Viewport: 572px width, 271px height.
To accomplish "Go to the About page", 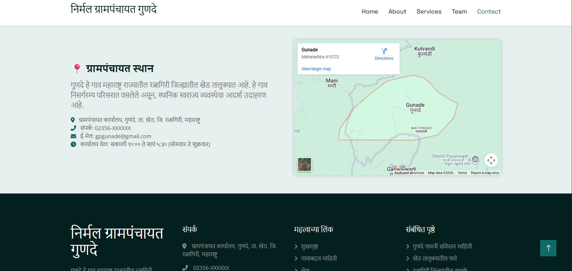I will [x=397, y=11].
